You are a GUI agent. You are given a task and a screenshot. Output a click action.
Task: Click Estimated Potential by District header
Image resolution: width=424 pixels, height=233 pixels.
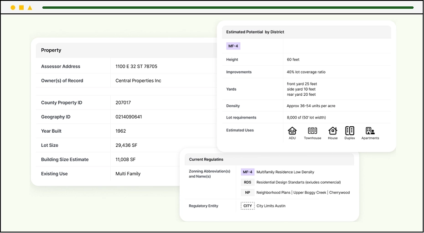[x=255, y=32]
